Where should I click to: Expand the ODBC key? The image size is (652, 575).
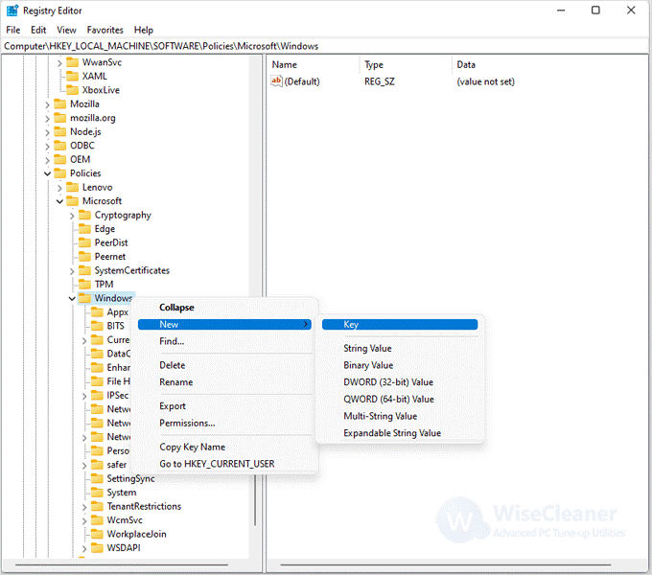click(x=47, y=147)
